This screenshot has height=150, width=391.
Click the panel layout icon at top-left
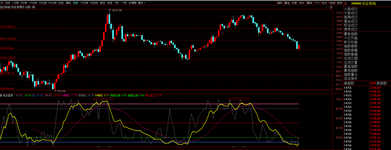pyautogui.click(x=2, y=3)
